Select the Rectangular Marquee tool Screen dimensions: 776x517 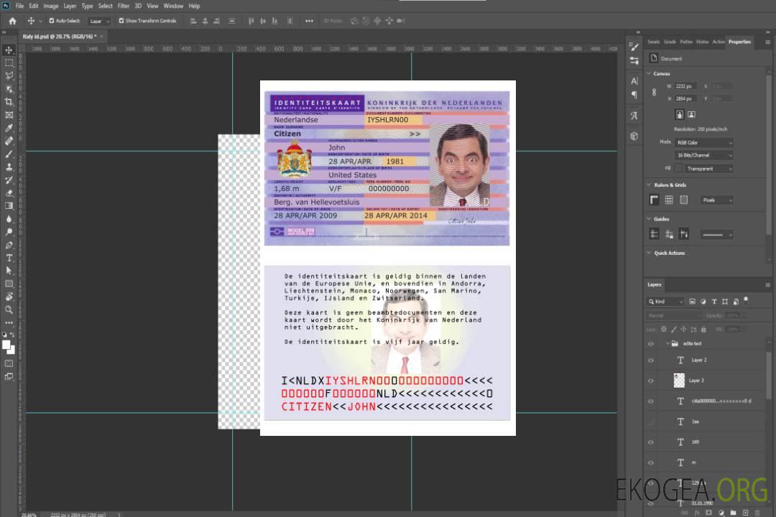tap(9, 62)
